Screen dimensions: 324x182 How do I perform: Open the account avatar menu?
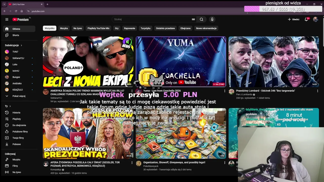click(315, 19)
